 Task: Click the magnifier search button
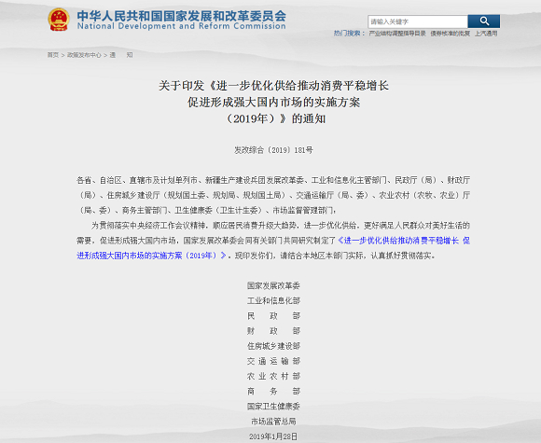484,21
